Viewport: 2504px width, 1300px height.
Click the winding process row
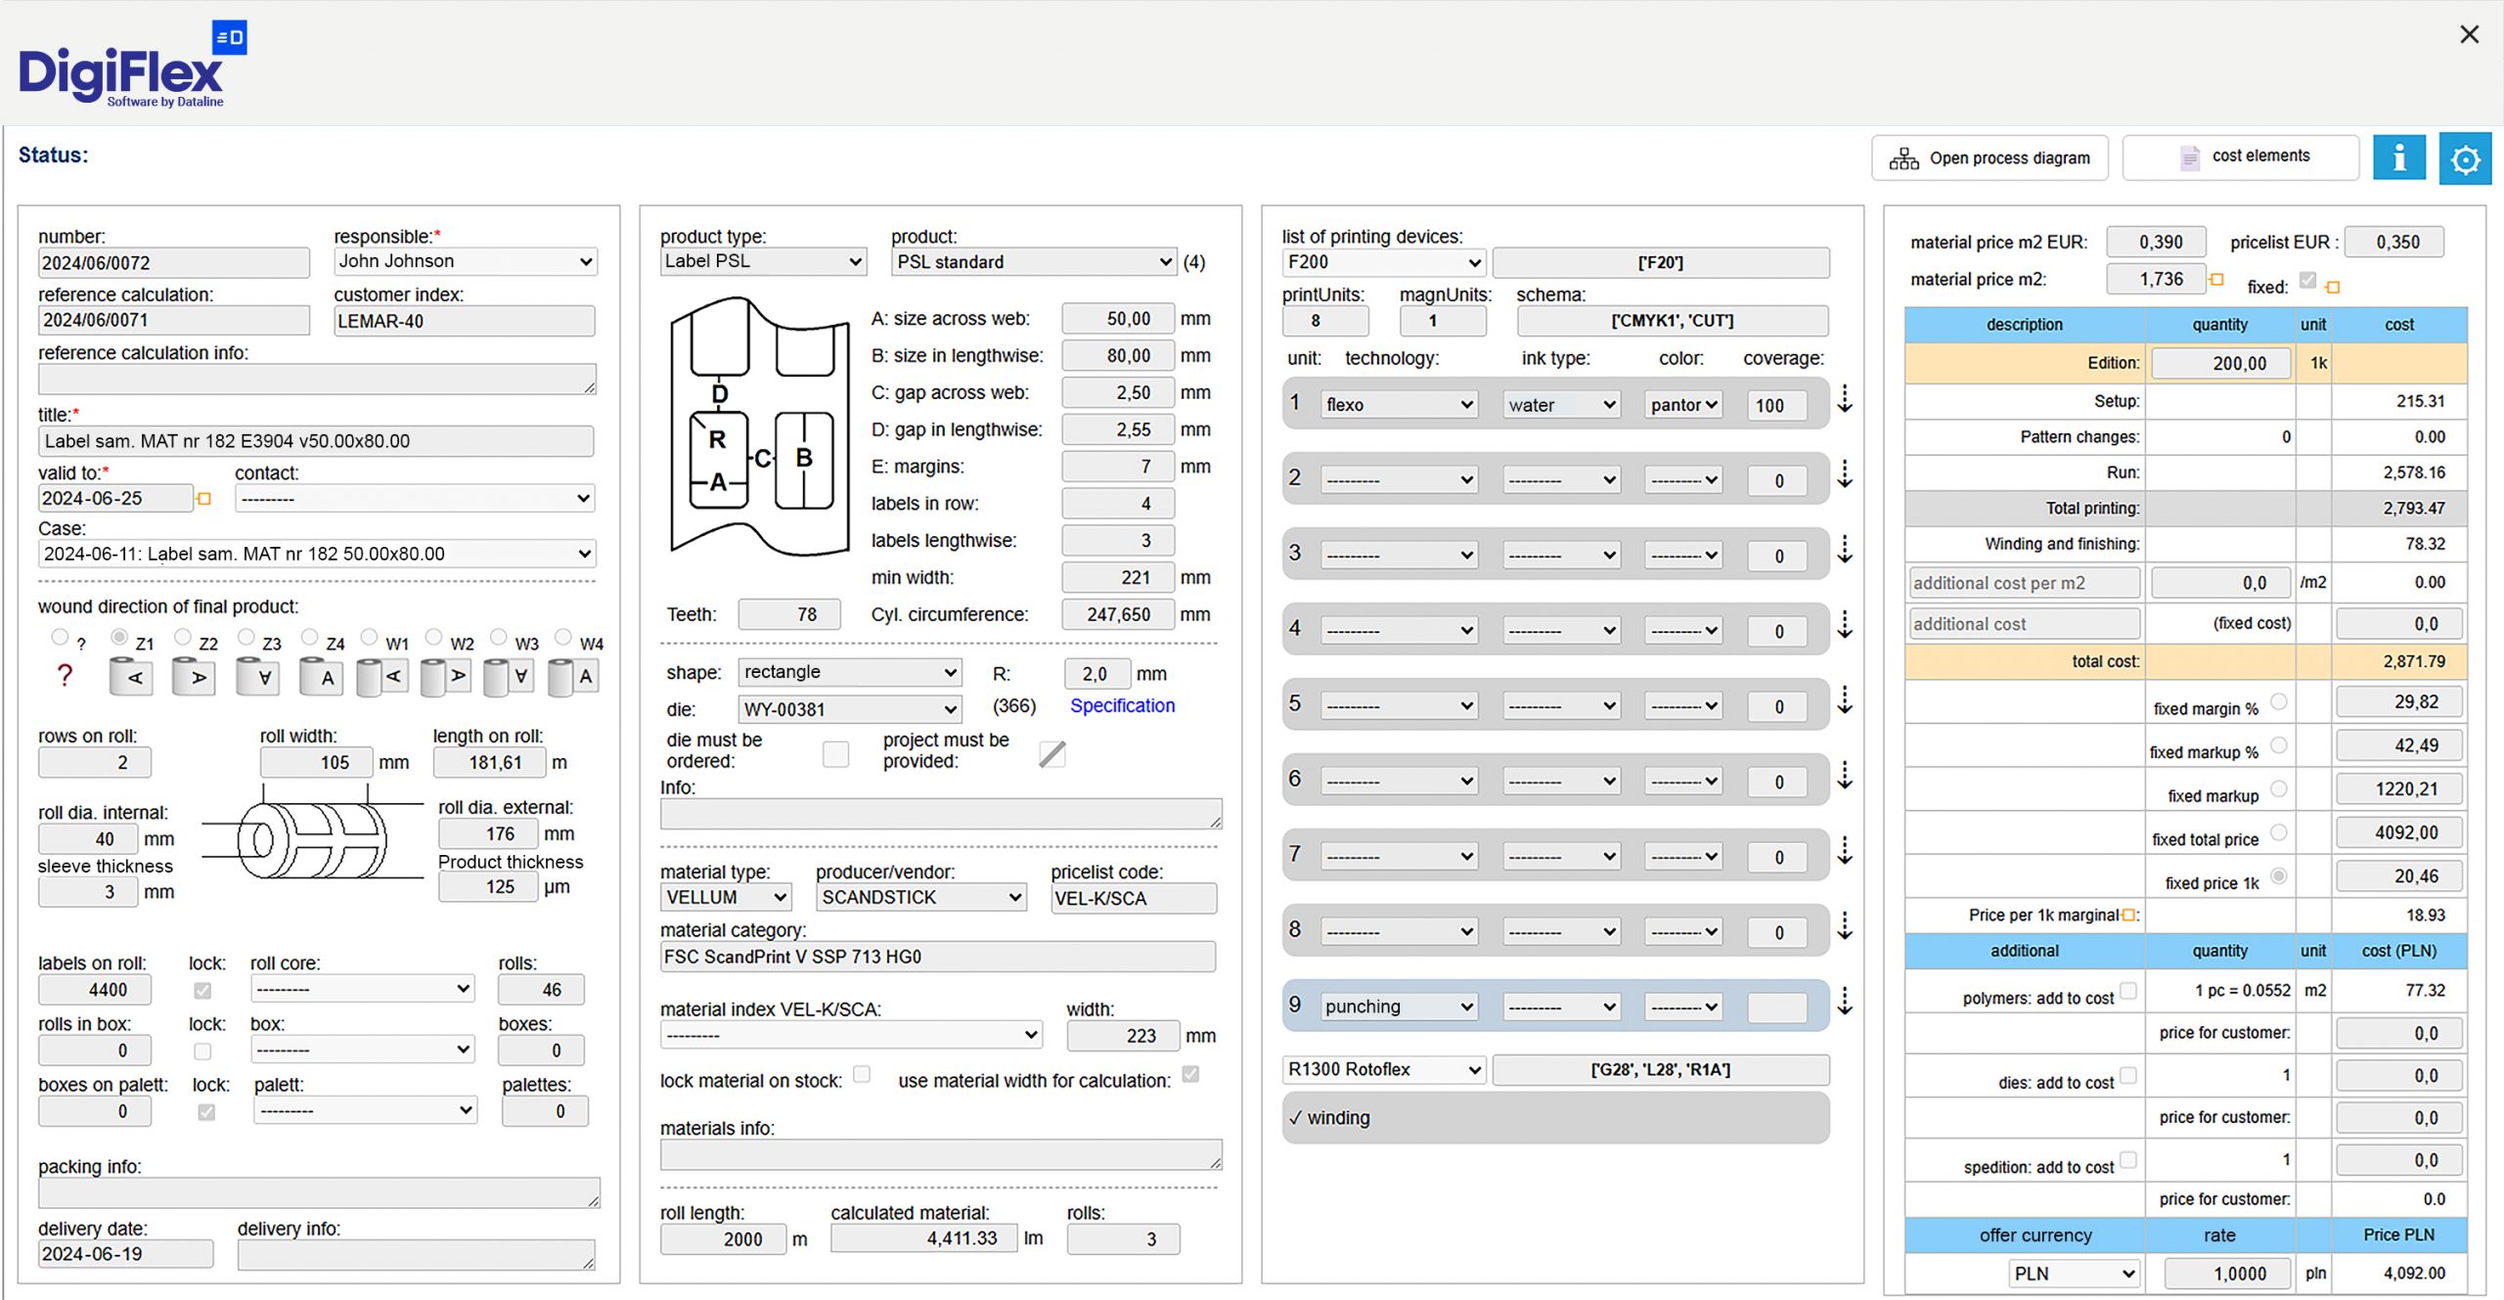click(x=1555, y=1117)
